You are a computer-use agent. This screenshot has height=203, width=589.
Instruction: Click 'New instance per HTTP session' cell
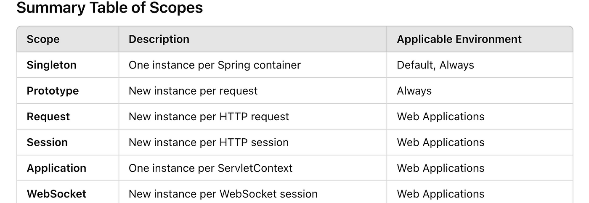tap(253, 142)
